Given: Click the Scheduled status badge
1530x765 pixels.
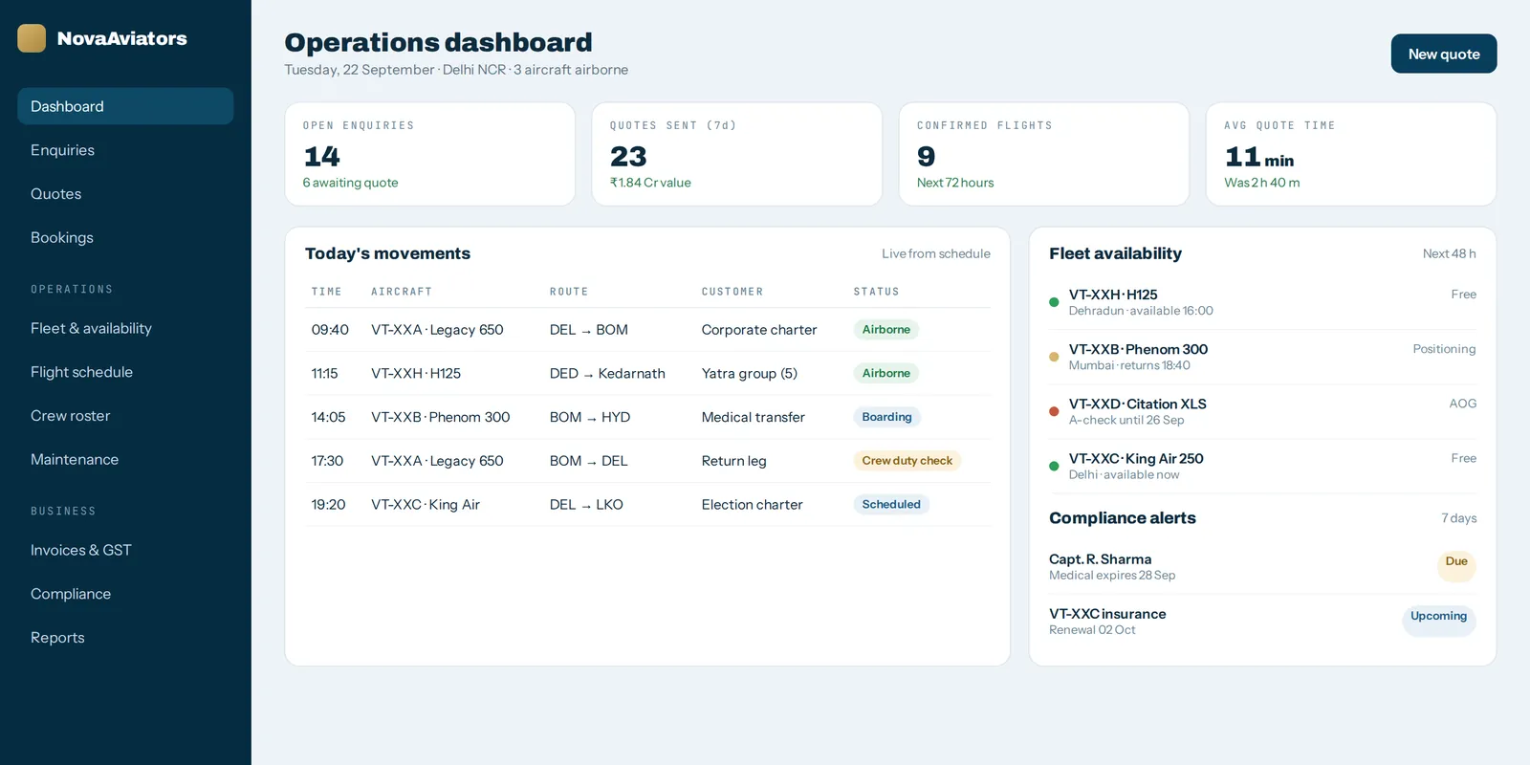Looking at the screenshot, I should point(891,505).
